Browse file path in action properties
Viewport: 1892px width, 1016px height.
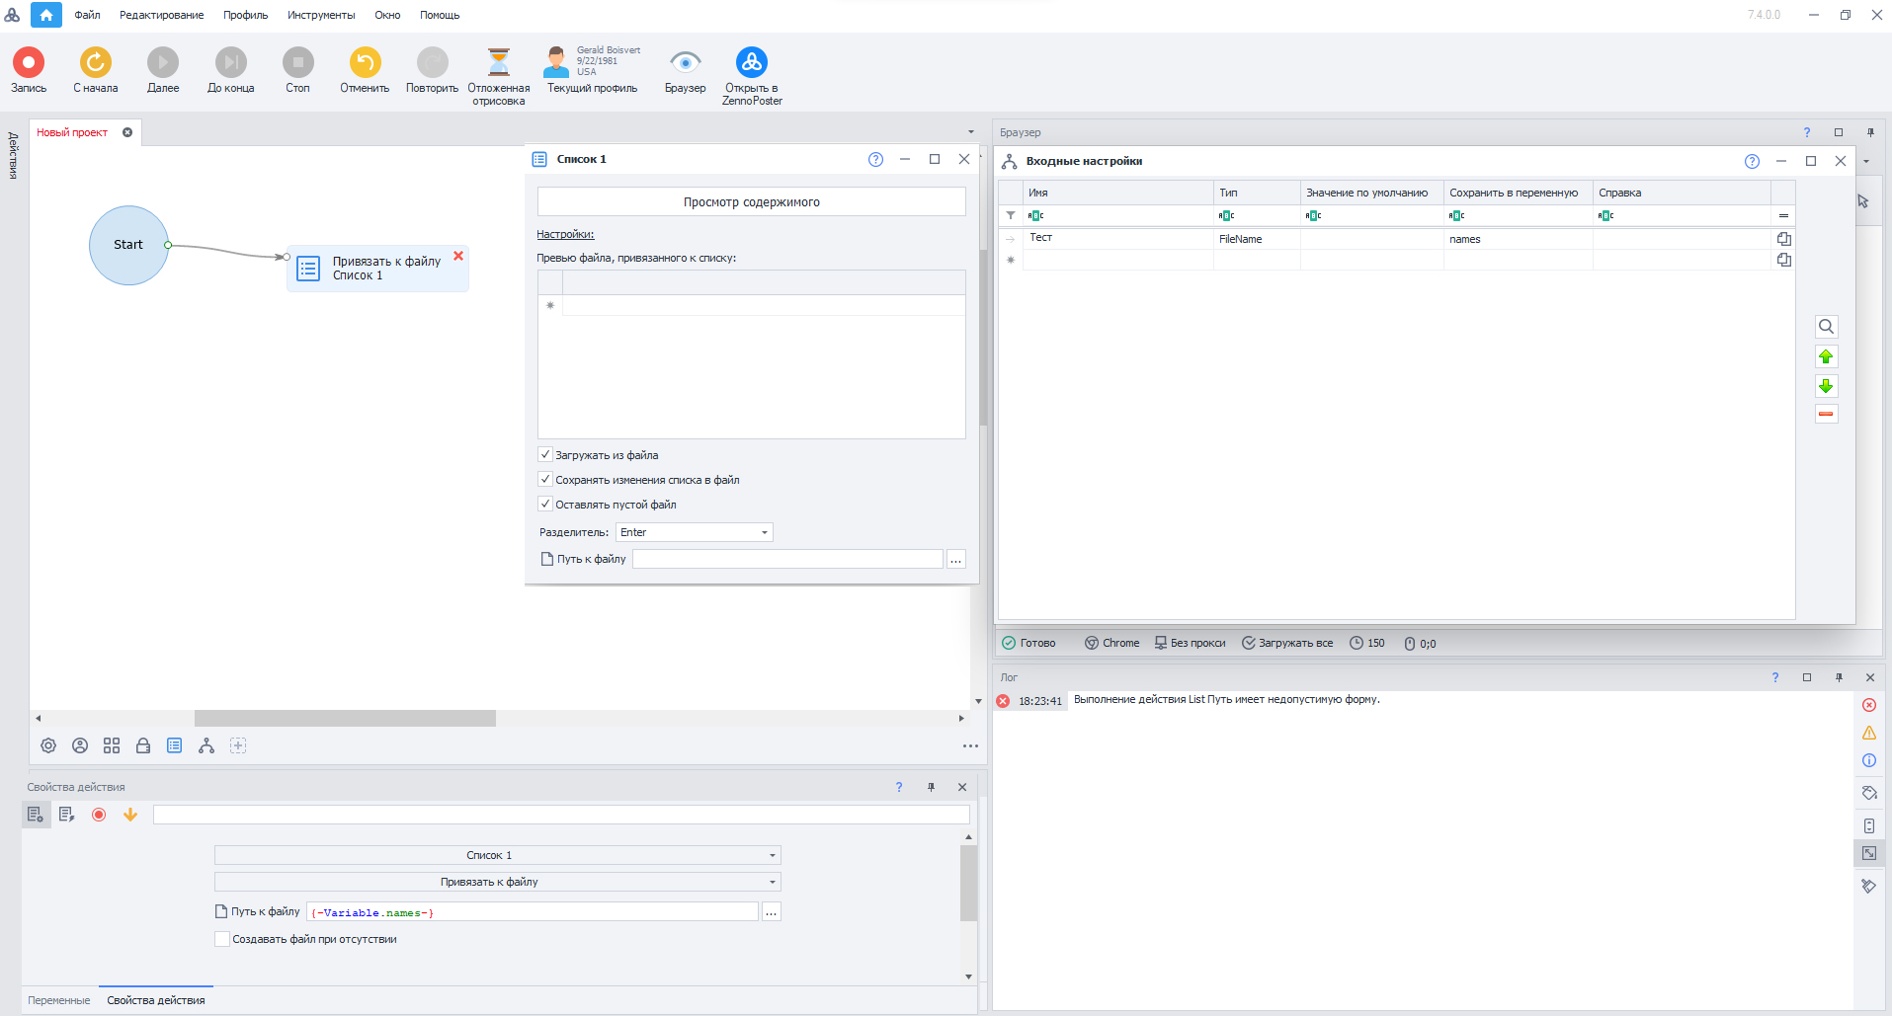[772, 912]
